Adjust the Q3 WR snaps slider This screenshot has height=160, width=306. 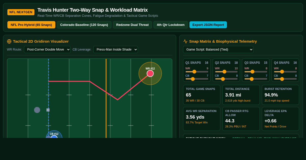coord(256,72)
